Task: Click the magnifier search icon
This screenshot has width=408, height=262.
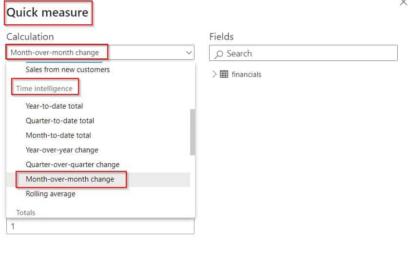Action: tap(218, 54)
